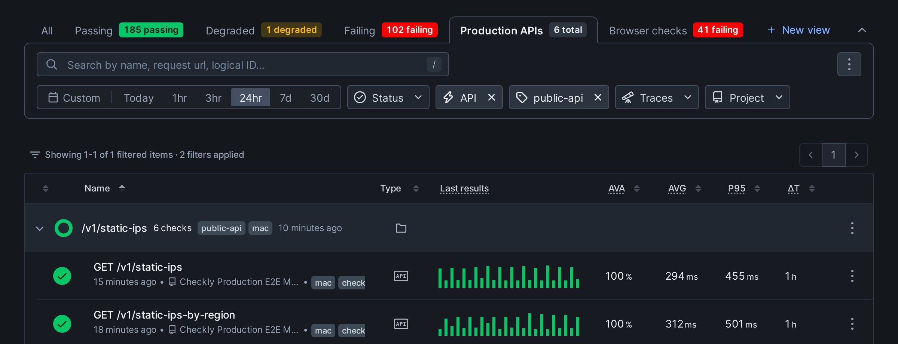
Task: Select the 30d time range
Action: tap(320, 98)
